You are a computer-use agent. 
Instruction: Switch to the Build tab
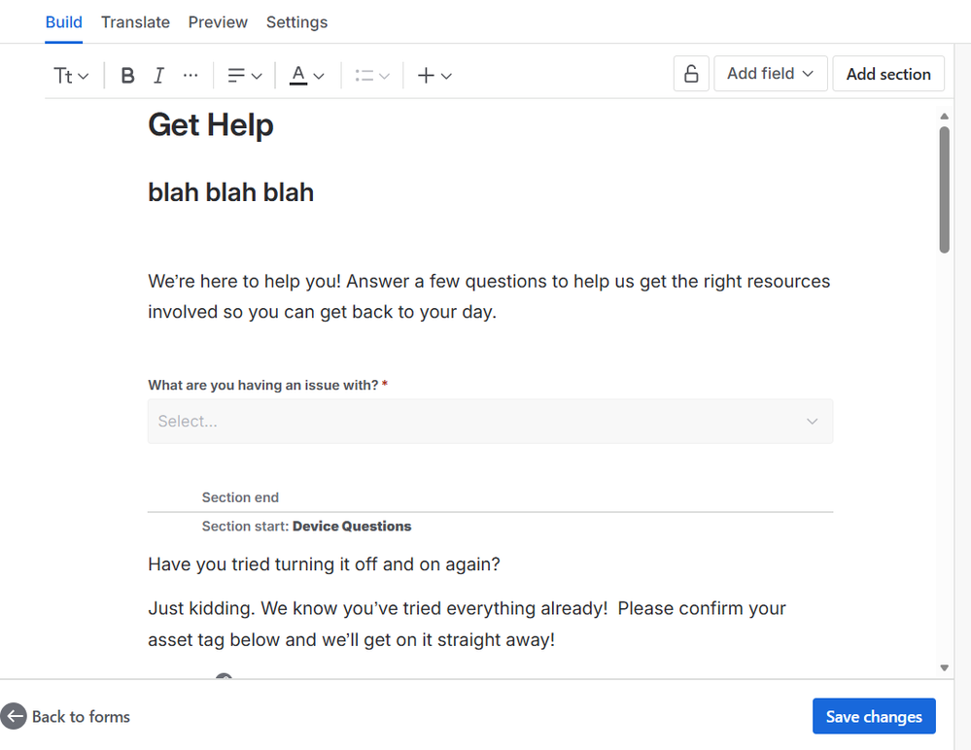pos(64,22)
